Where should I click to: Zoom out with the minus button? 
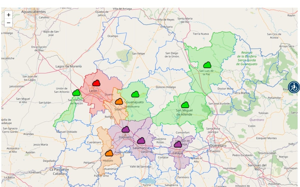pyautogui.click(x=9, y=23)
